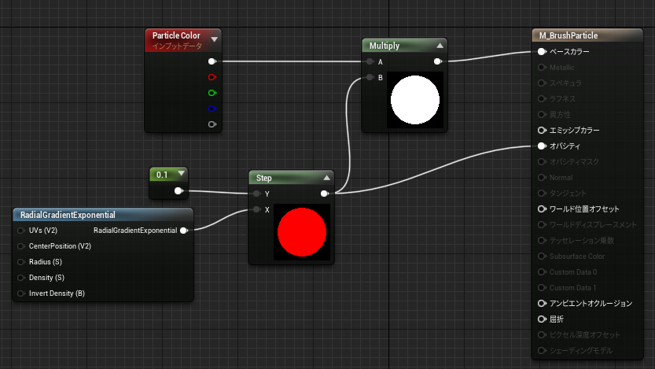Viewport: 655px width, 369px height.
Task: Click the green channel output pin
Action: 212,93
